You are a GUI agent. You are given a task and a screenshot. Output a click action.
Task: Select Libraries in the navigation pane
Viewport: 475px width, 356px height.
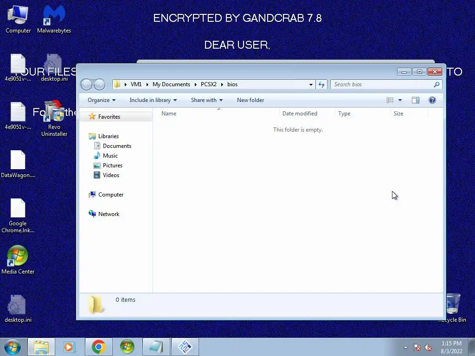pyautogui.click(x=109, y=136)
